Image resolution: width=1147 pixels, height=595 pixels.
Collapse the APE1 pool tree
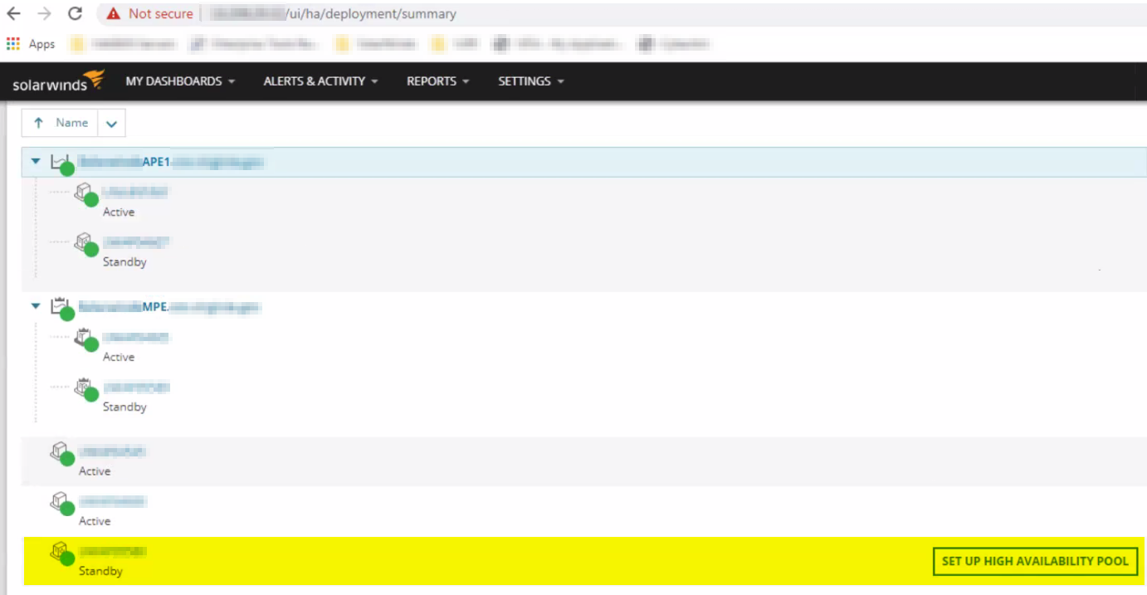[x=35, y=160]
